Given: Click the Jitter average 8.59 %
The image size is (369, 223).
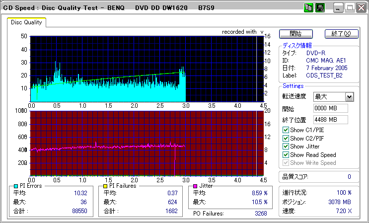Looking at the screenshot, I should coord(259,193).
